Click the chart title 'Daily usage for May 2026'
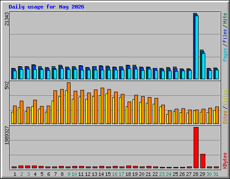 pos(46,7)
